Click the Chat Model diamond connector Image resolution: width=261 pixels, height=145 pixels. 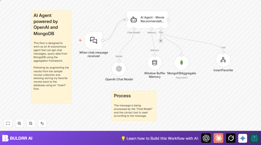point(134,28)
